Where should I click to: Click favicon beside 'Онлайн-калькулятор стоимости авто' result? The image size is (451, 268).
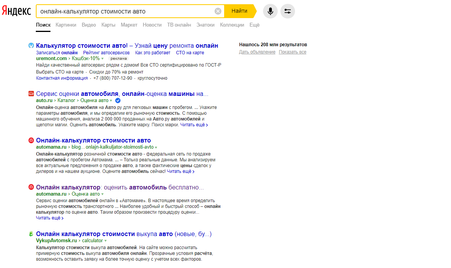31,140
